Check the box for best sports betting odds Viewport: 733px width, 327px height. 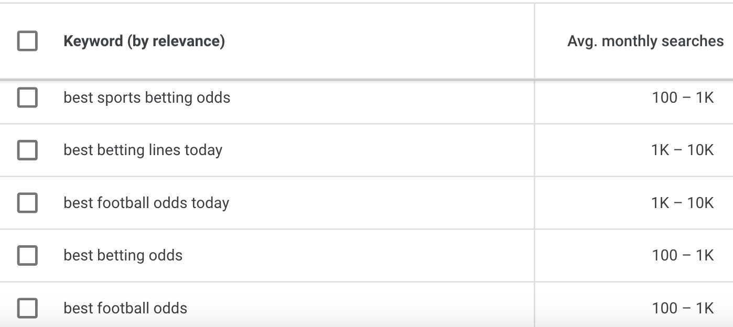(x=27, y=97)
